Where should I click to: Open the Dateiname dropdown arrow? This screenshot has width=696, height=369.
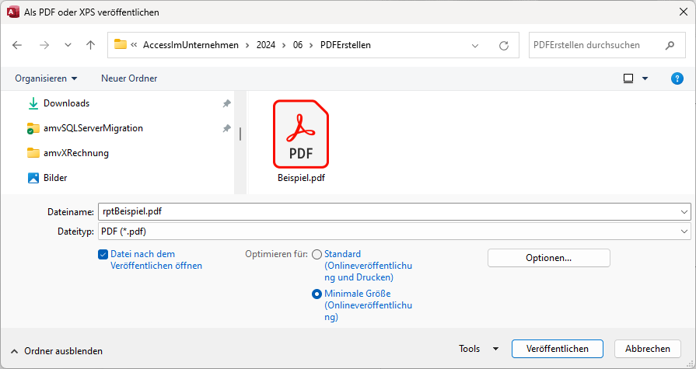tap(684, 212)
